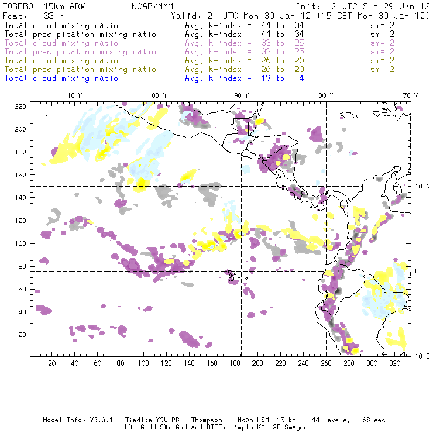Click "33 to 25" on purple cloud row
This screenshot has height=433, width=433.
(283, 43)
